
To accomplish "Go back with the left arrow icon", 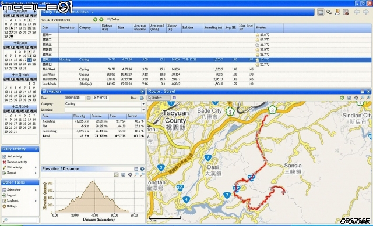I will pyautogui.click(x=357, y=12).
